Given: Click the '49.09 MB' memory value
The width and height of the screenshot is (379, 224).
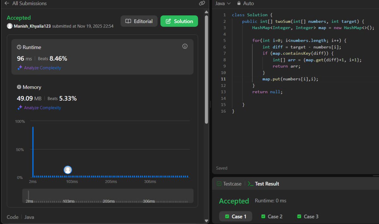Looking at the screenshot, I should pyautogui.click(x=29, y=98).
